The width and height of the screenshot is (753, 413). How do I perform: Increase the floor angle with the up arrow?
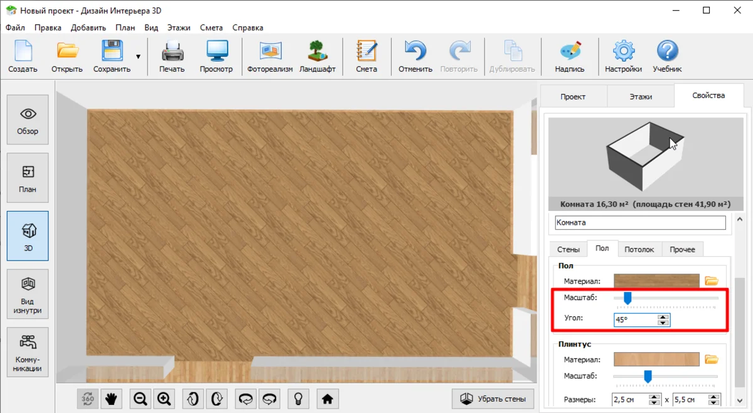click(x=663, y=316)
